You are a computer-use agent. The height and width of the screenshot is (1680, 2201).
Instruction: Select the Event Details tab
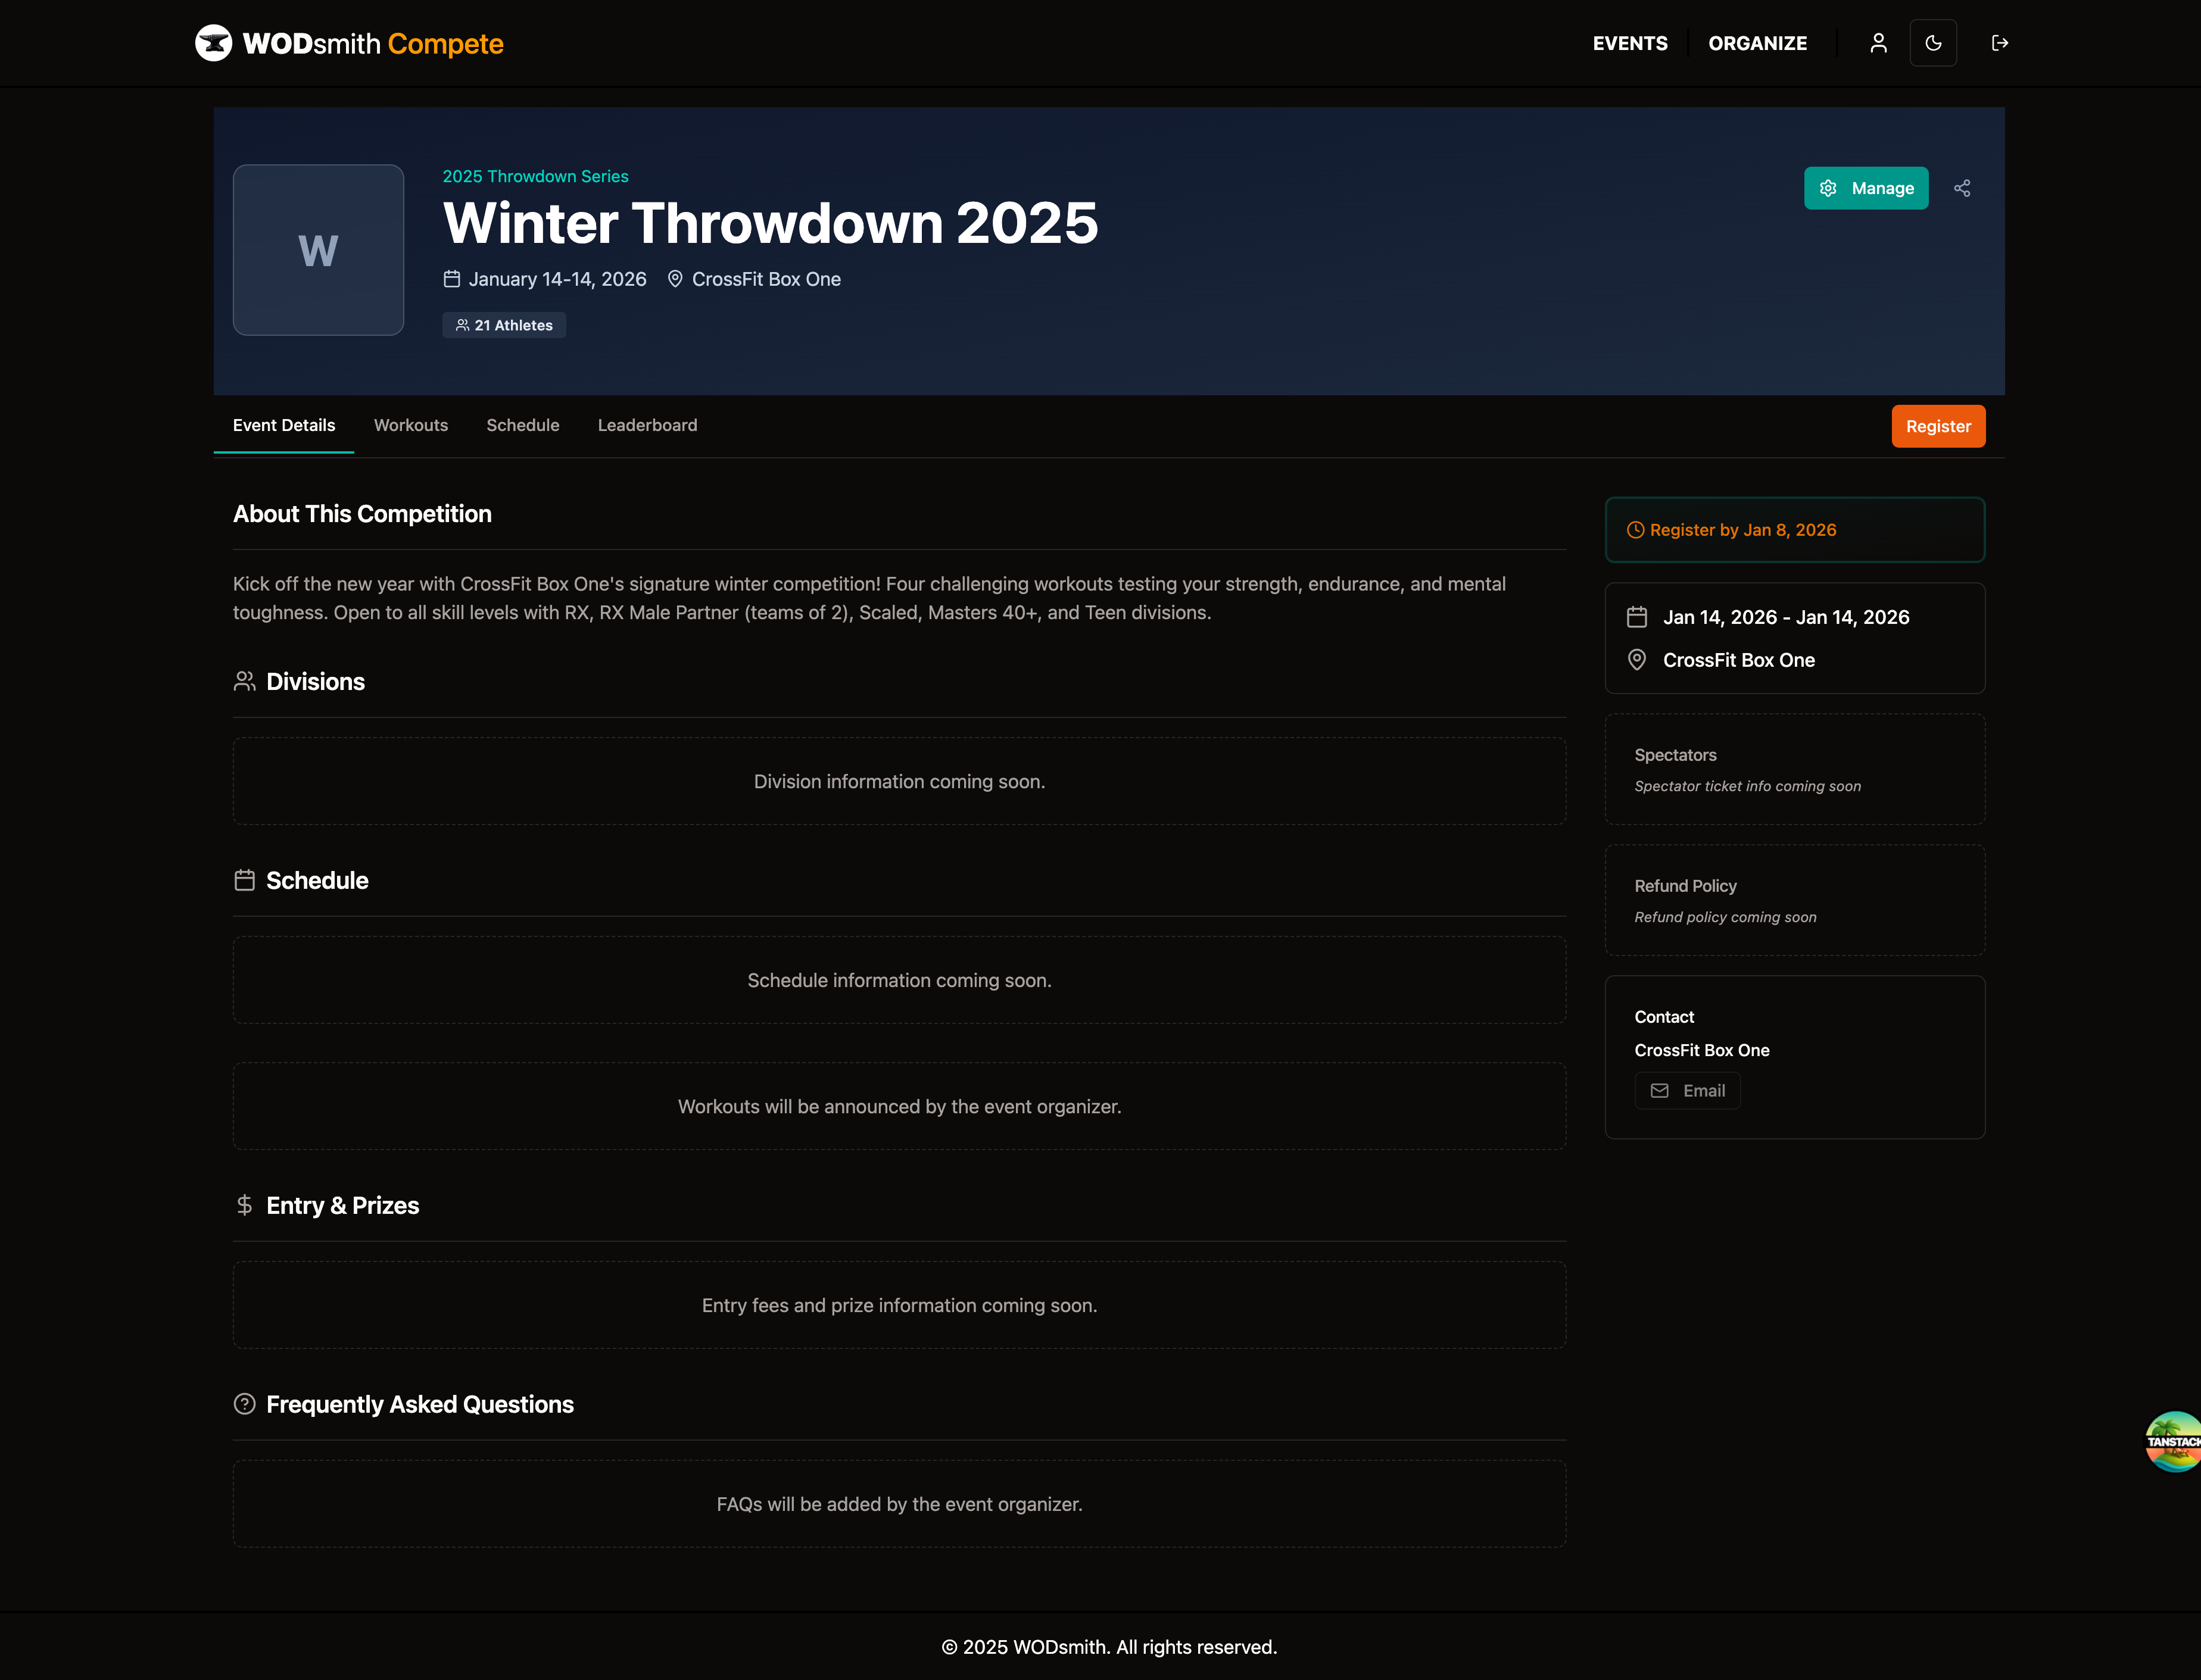click(284, 425)
